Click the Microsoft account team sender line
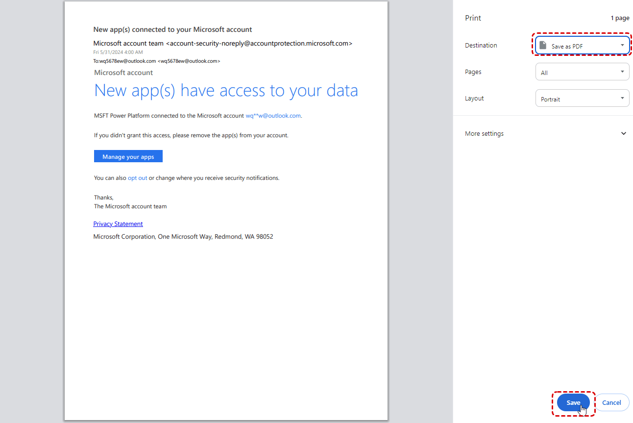 (222, 43)
